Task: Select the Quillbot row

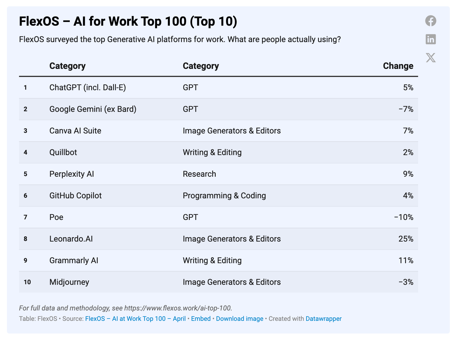Action: coord(63,152)
